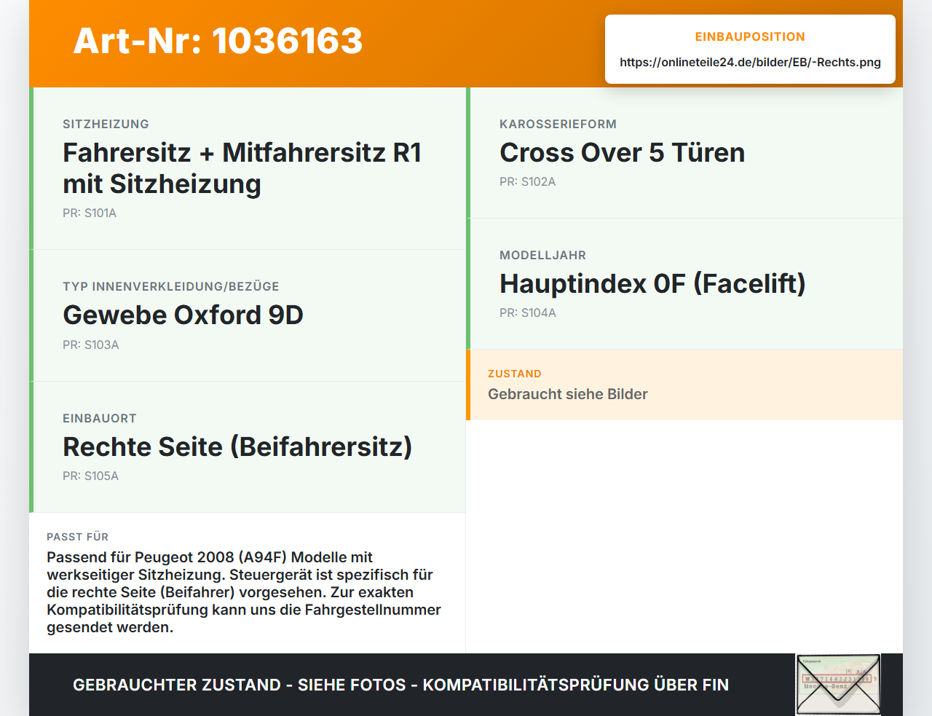Click the PR: S104A code
The width and height of the screenshot is (932, 716).
click(x=527, y=313)
